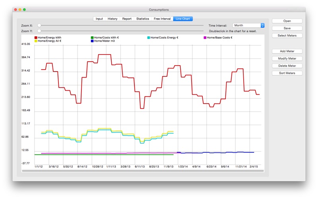The width and height of the screenshot is (318, 199).
Task: Open the Report tab
Action: pyautogui.click(x=127, y=19)
